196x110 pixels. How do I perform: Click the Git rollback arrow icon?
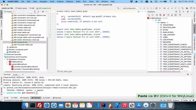point(183,8)
